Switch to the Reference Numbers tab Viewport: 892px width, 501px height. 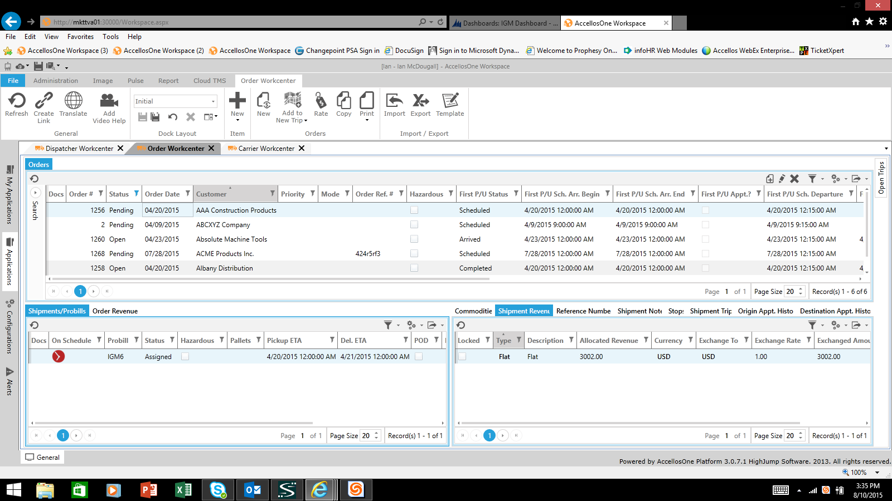tap(583, 311)
